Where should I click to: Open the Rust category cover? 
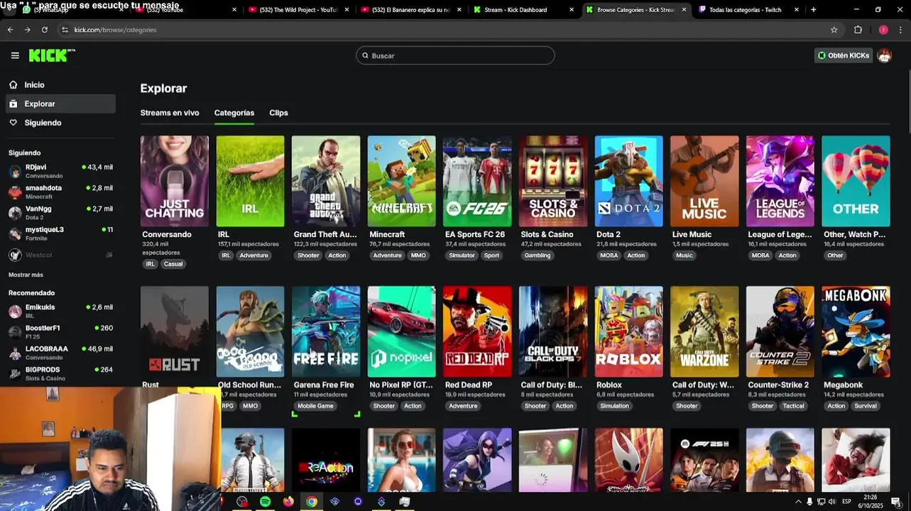[175, 331]
